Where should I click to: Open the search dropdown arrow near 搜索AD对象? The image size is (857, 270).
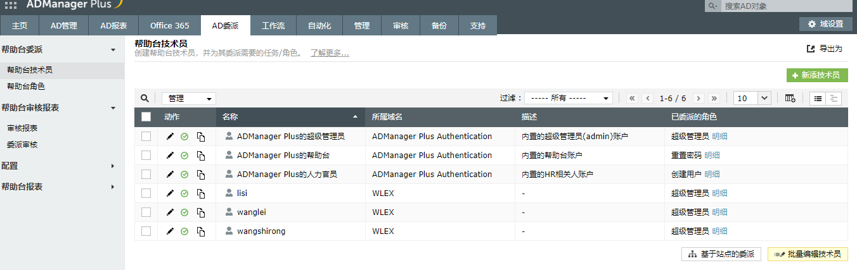click(x=713, y=6)
